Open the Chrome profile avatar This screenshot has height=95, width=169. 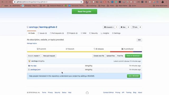pos(163,2)
